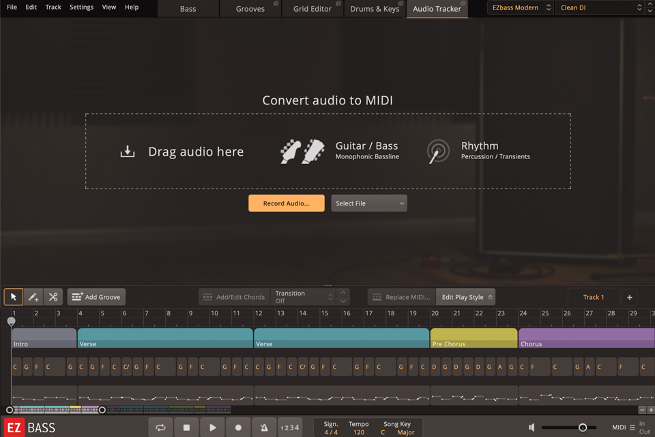The height and width of the screenshot is (437, 655).
Task: Click the Record Audio button
Action: click(286, 203)
